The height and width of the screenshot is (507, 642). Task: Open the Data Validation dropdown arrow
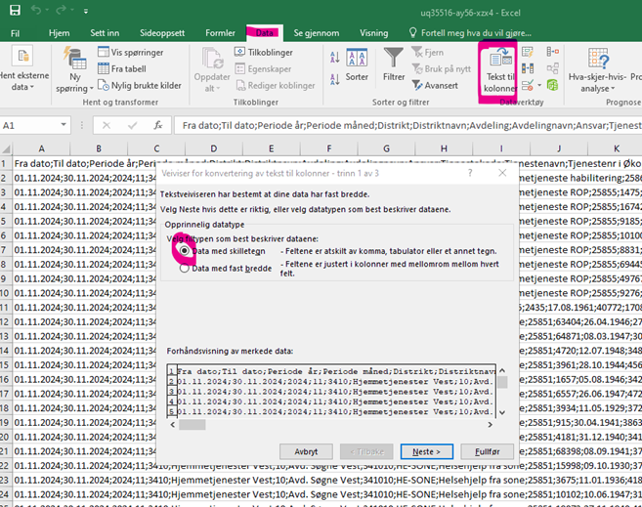[539, 85]
